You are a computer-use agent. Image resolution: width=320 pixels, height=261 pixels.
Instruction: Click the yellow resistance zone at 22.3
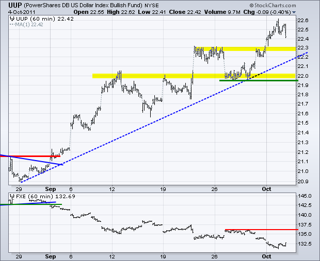[x=245, y=49]
